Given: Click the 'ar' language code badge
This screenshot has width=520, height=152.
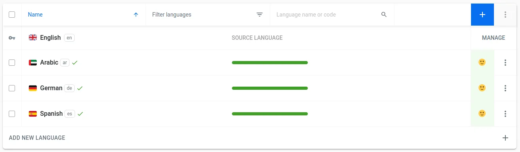Looking at the screenshot, I should point(65,63).
